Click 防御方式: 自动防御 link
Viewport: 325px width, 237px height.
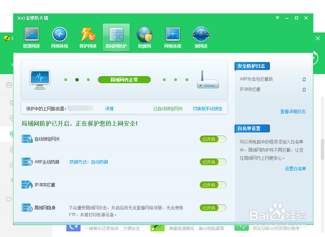tap(89, 162)
